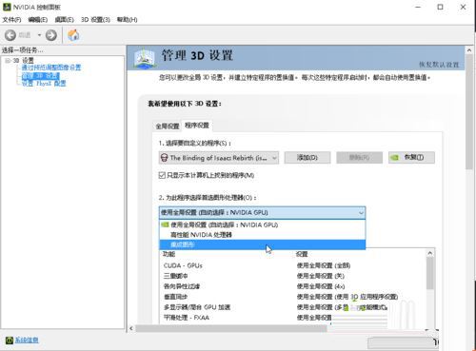The height and width of the screenshot is (351, 476).
Task: Select 设置 PhysX 配置 in task tree
Action: pyautogui.click(x=44, y=84)
